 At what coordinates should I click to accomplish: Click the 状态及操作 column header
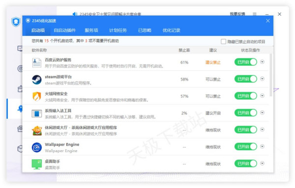[x=250, y=50]
